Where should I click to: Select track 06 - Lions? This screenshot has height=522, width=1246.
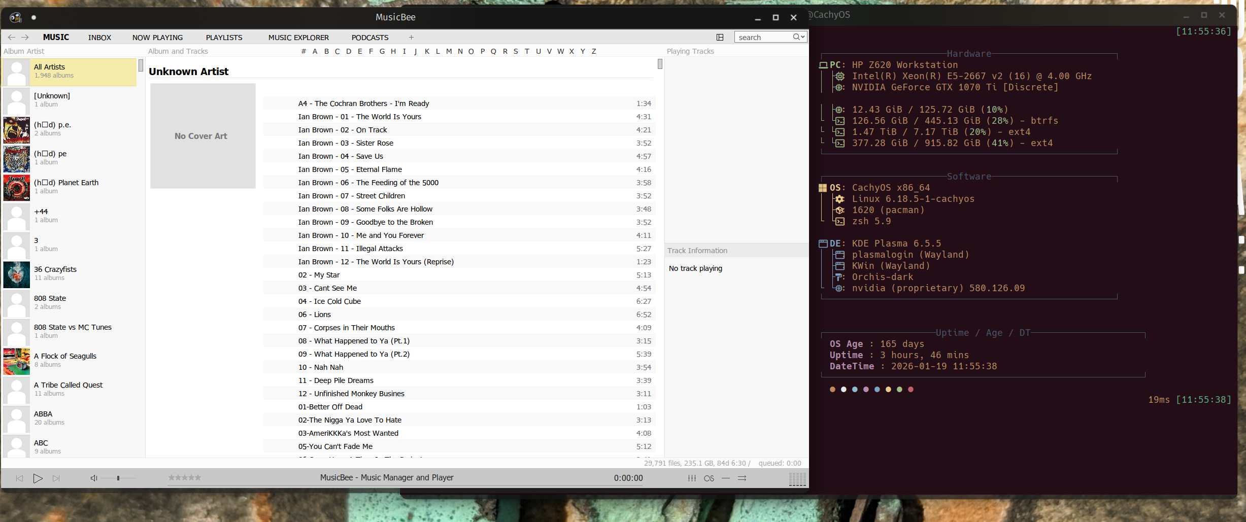click(459, 315)
